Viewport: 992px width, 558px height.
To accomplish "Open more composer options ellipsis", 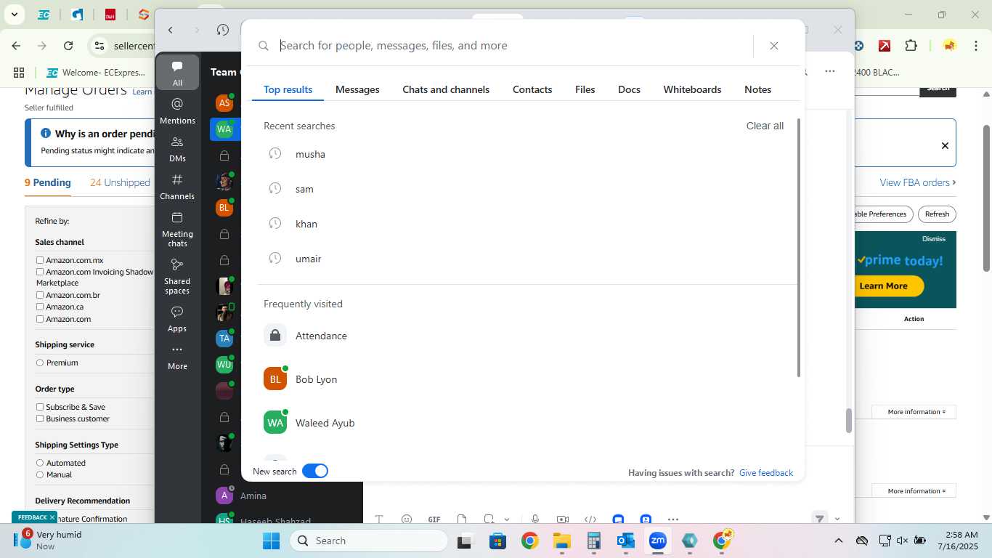I will [673, 519].
